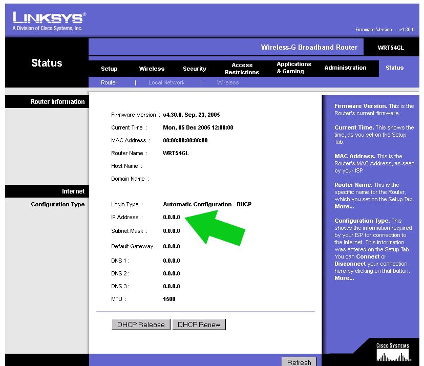Open the Wireless main tab
Screen dimensions: 424x366
click(x=152, y=69)
